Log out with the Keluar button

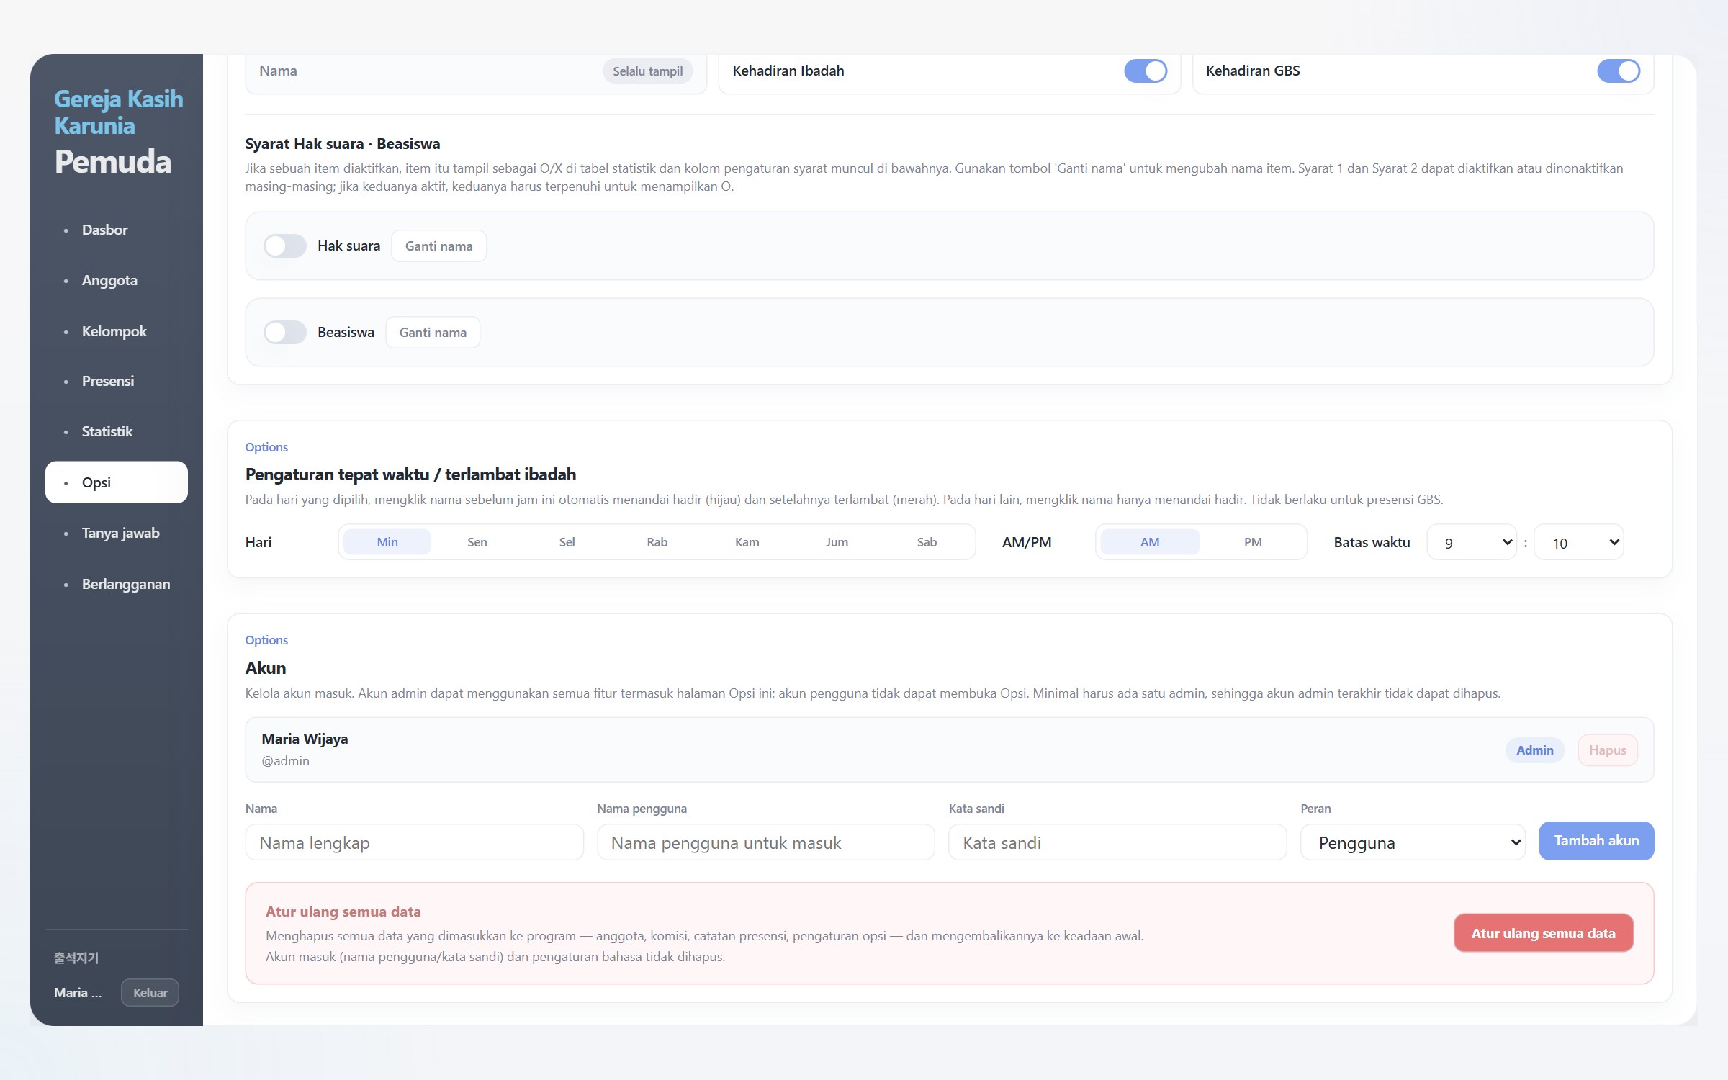pos(150,993)
